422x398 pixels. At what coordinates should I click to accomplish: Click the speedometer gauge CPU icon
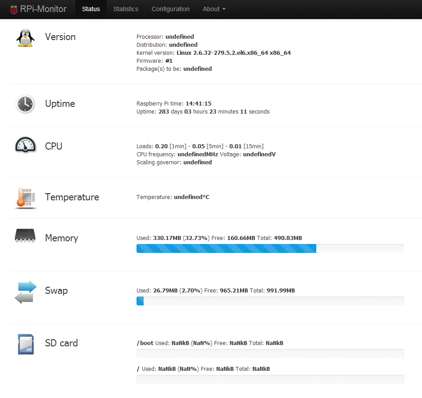pos(25,145)
